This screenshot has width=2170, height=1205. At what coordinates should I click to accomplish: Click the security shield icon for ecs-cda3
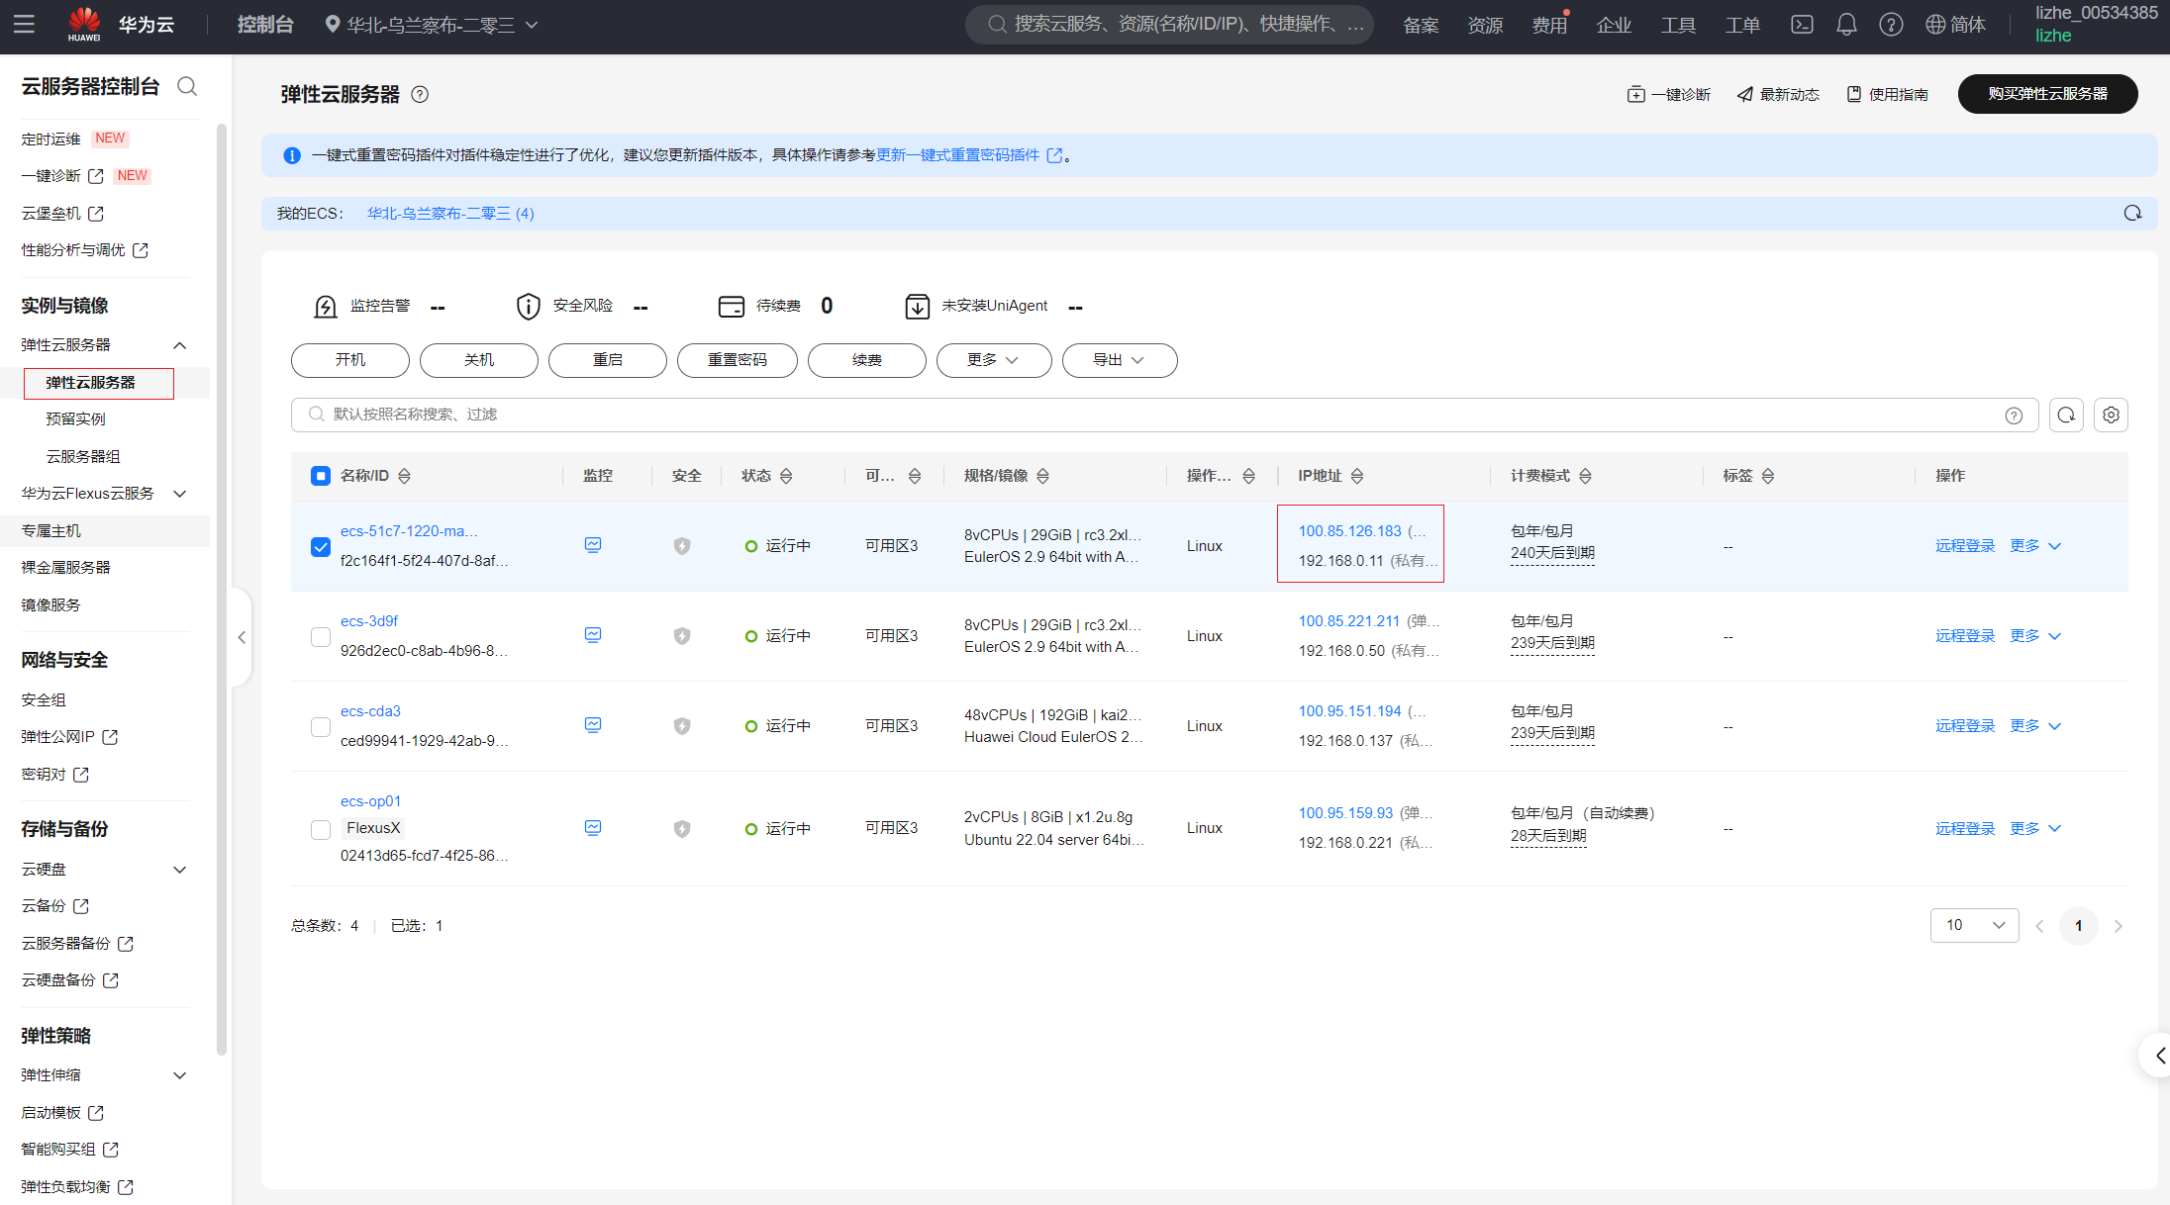point(682,726)
